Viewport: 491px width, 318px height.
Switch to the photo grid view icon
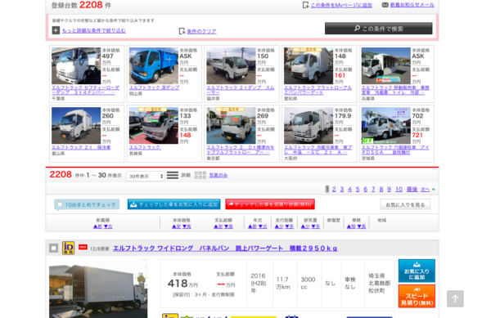pyautogui.click(x=200, y=175)
